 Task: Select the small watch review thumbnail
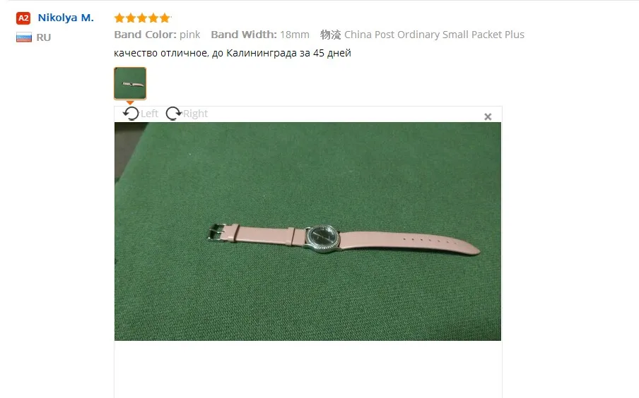130,83
